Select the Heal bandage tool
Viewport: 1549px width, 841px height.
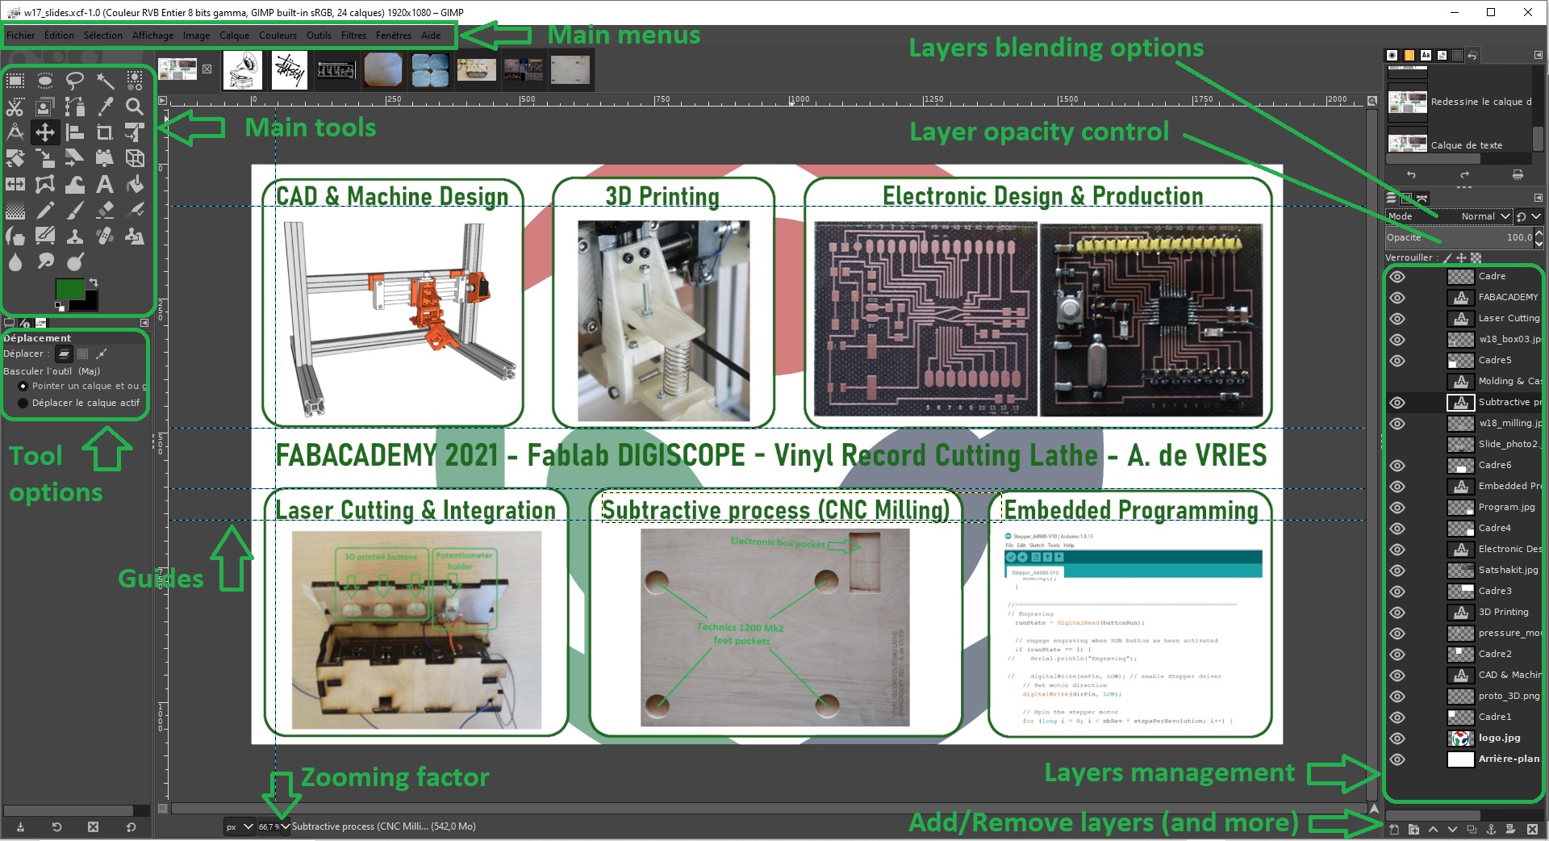tap(105, 236)
